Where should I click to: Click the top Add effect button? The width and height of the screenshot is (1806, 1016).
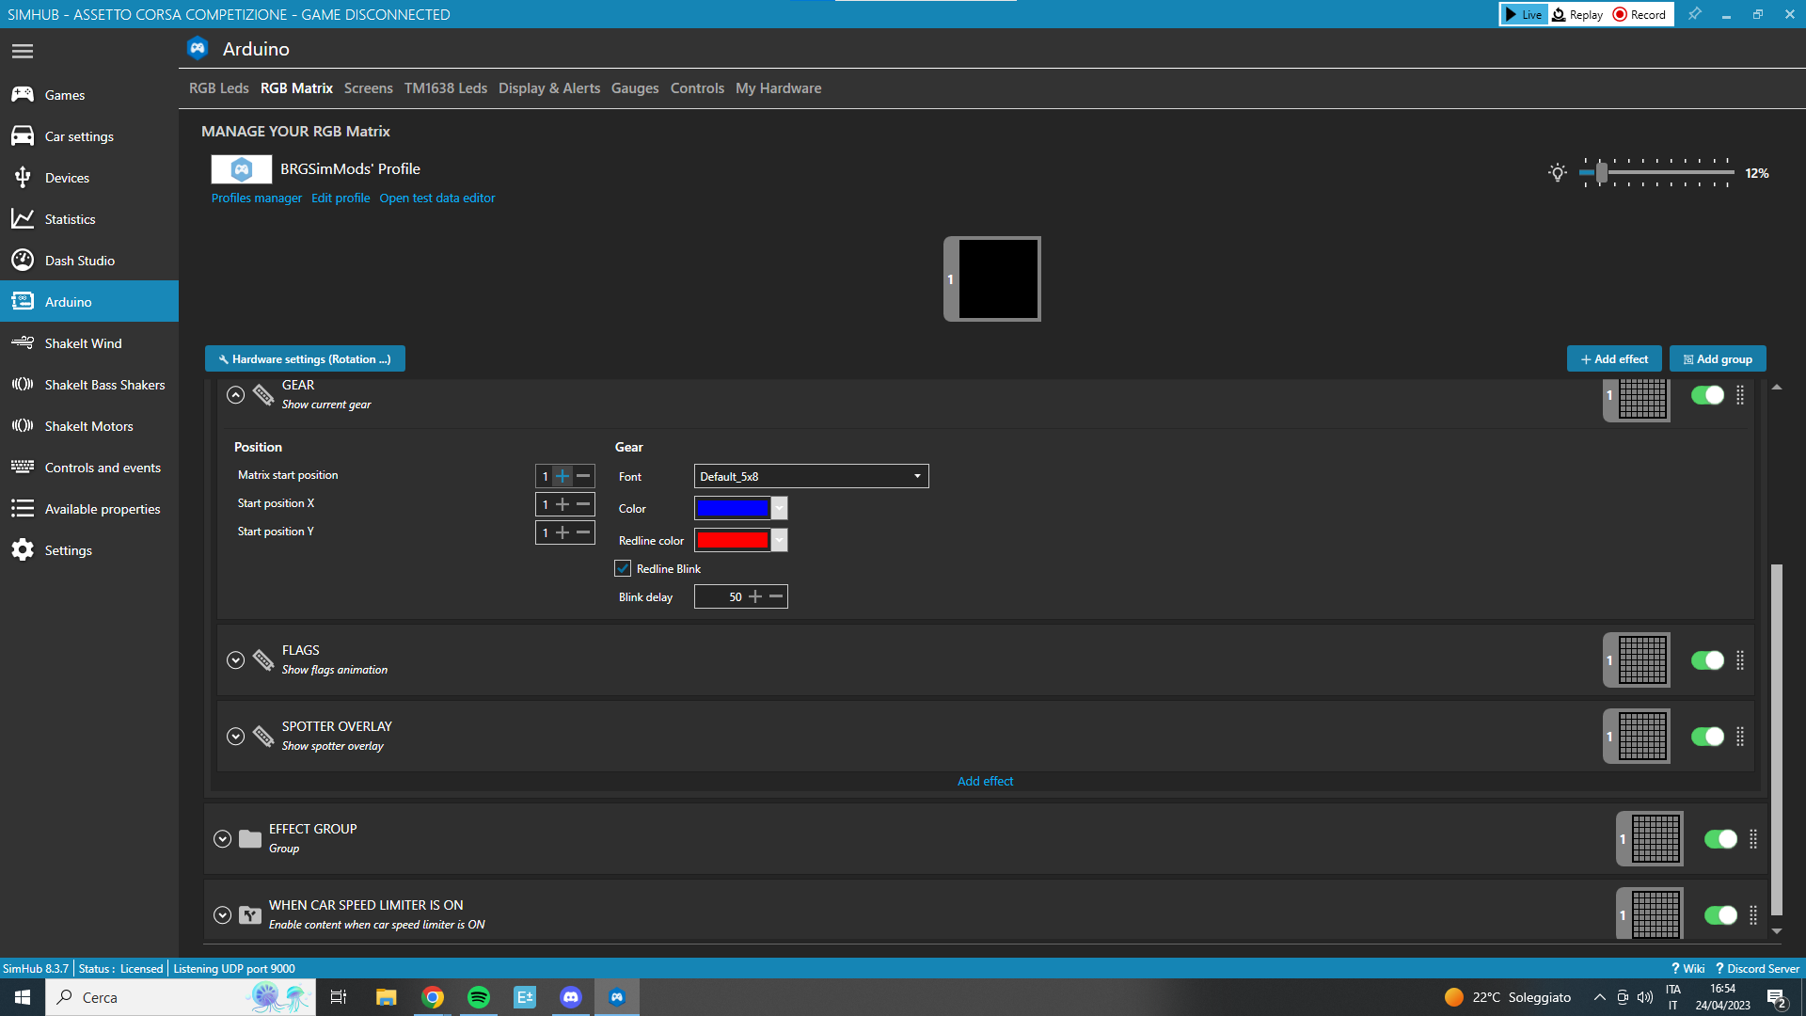[1614, 358]
